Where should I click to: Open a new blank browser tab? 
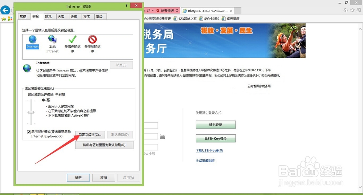point(238,11)
